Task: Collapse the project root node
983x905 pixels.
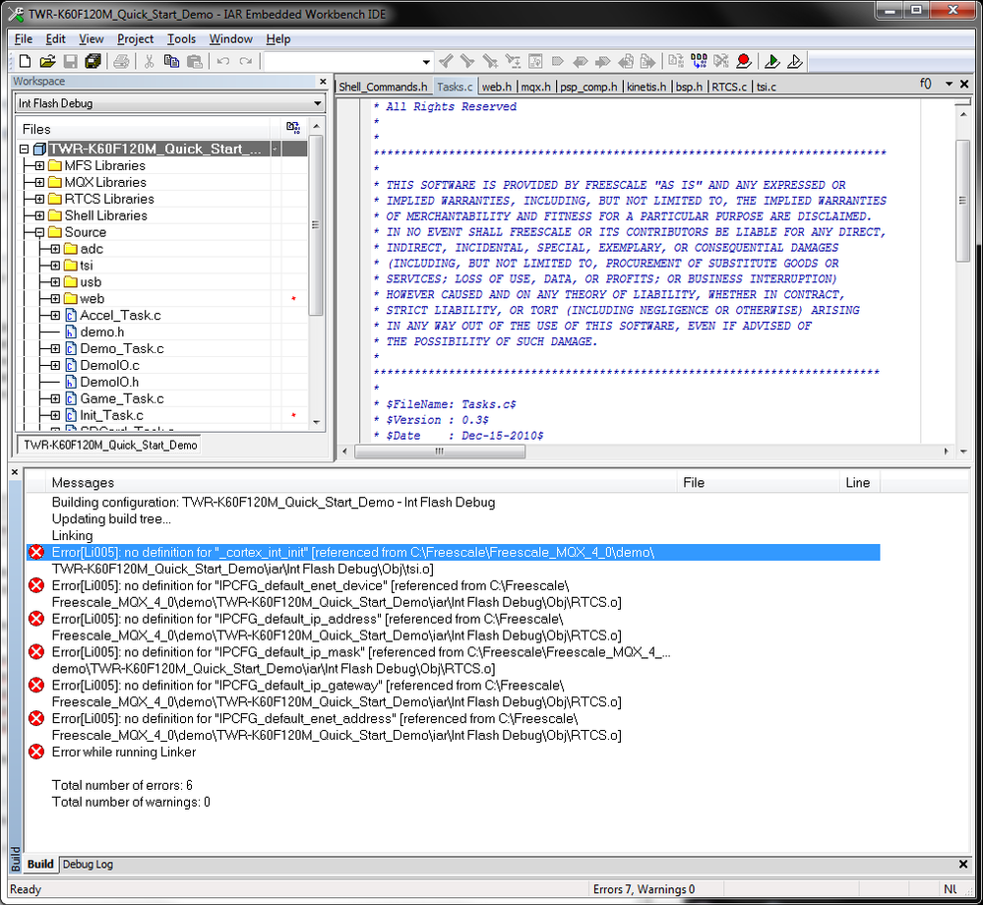Action: click(x=24, y=150)
